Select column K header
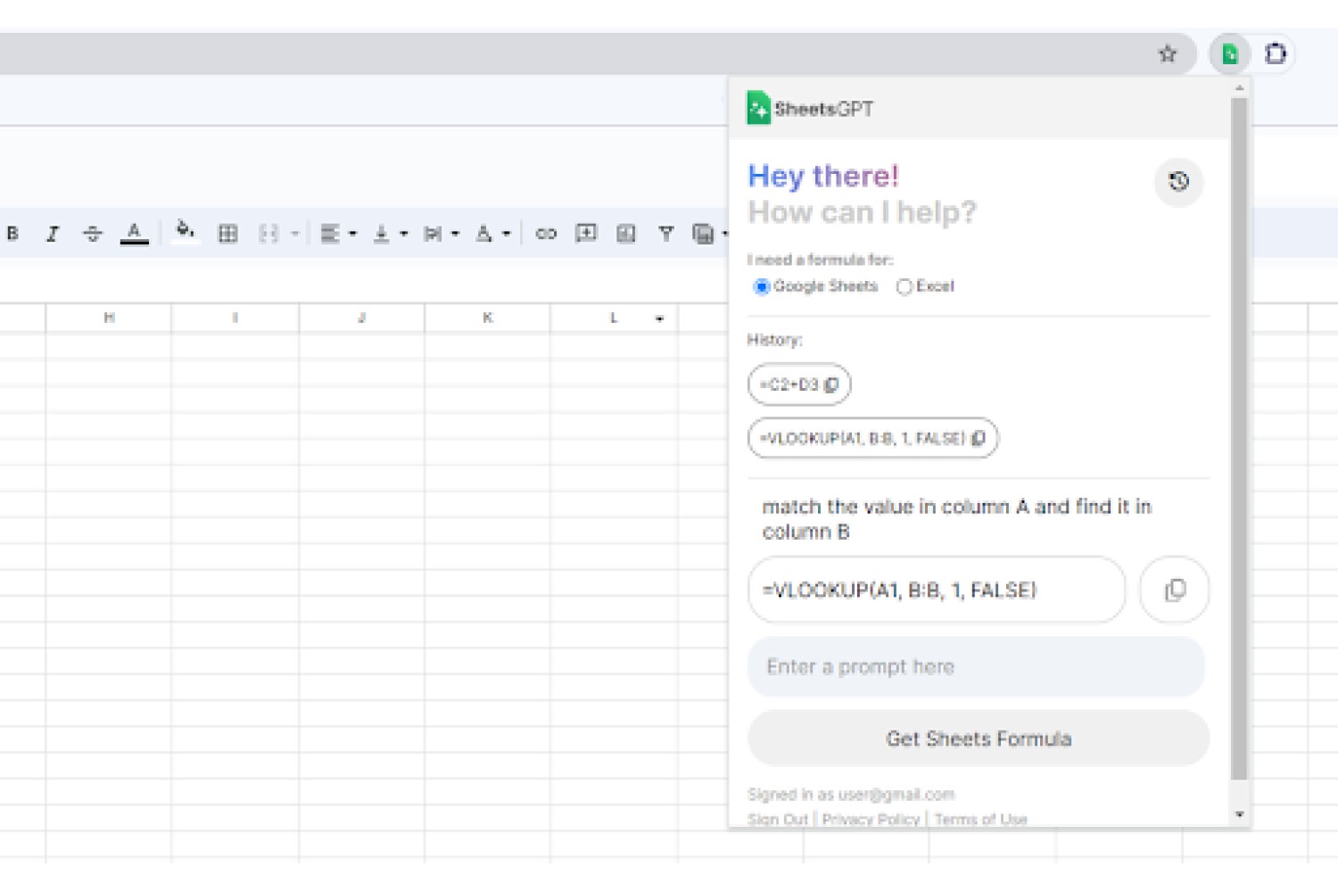 coord(488,318)
